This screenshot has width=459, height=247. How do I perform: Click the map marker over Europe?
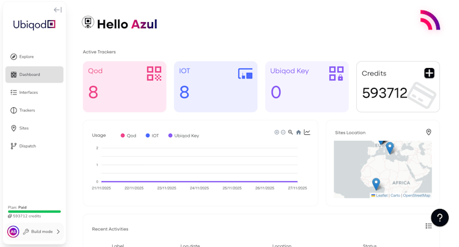[389, 148]
